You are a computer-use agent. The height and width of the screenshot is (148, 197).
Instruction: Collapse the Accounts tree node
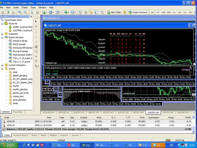pos(2,24)
